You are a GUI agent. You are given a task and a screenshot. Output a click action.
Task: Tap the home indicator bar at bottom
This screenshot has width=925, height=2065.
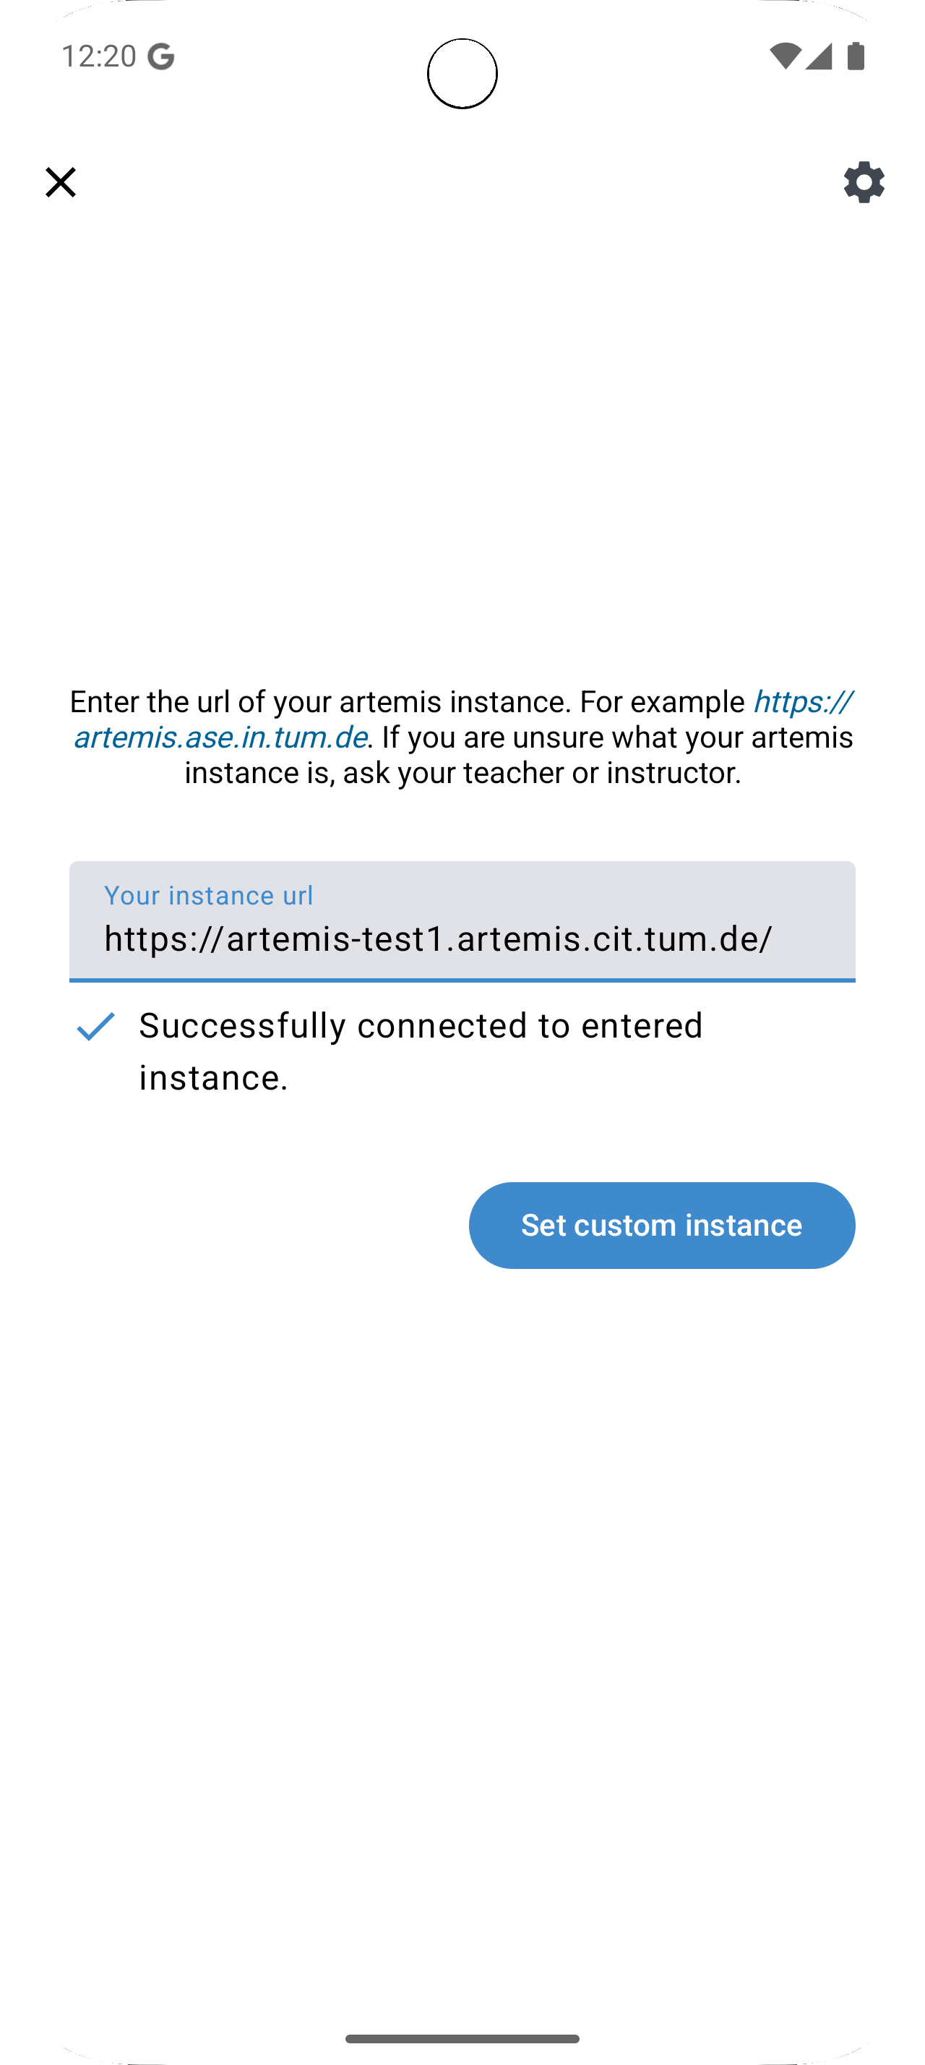(462, 2038)
